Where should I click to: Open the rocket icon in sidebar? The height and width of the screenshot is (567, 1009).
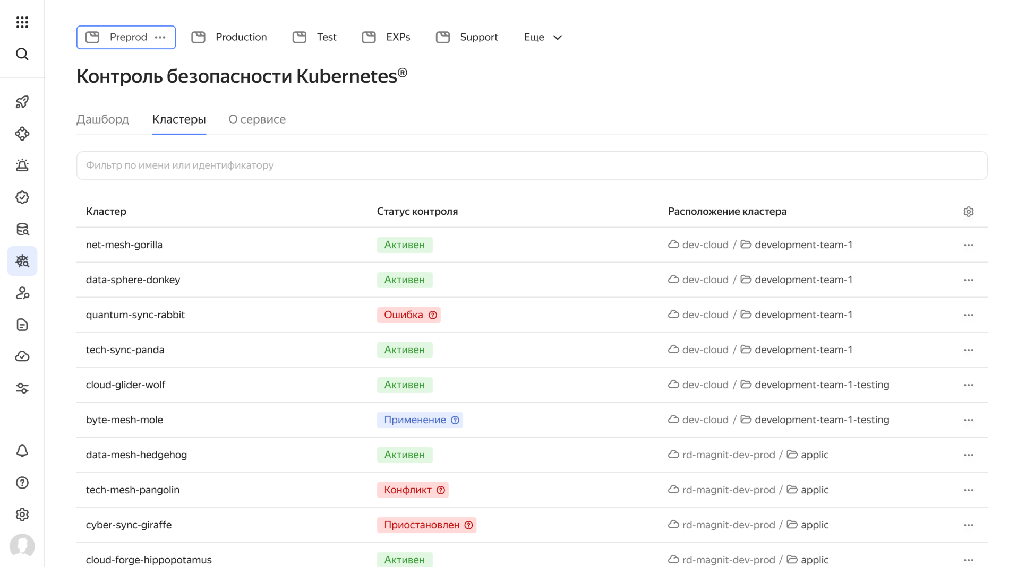click(x=22, y=102)
